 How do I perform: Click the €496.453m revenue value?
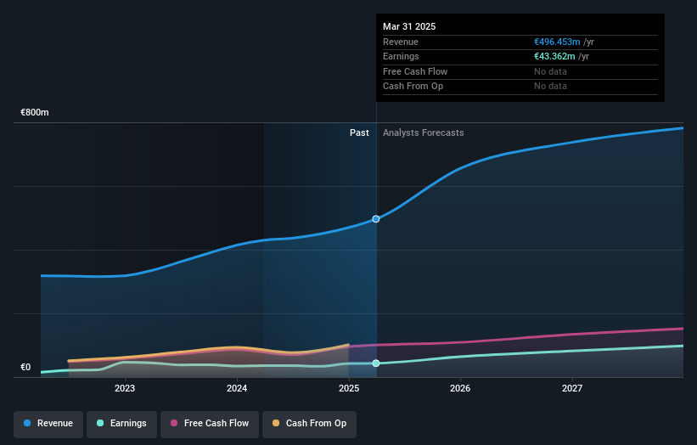coord(557,42)
